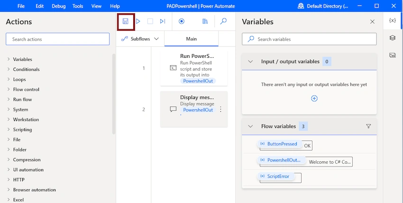Expand the Folder action group

[9, 149]
